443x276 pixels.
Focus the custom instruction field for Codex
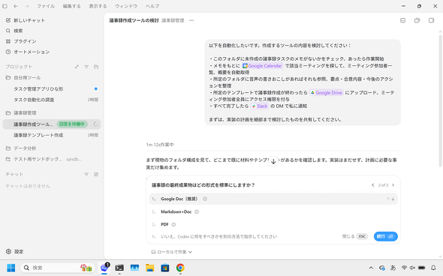219,236
